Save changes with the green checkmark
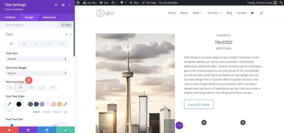 (65, 130)
